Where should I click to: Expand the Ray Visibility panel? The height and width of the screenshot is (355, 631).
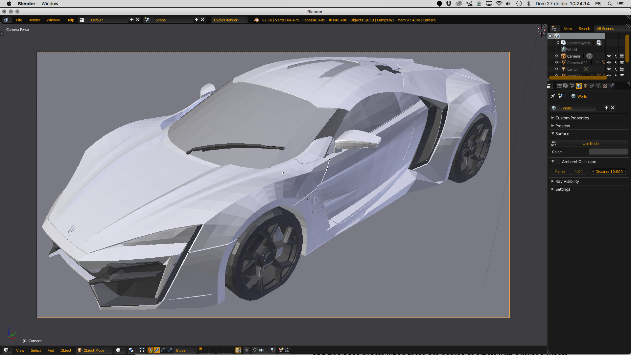click(567, 181)
